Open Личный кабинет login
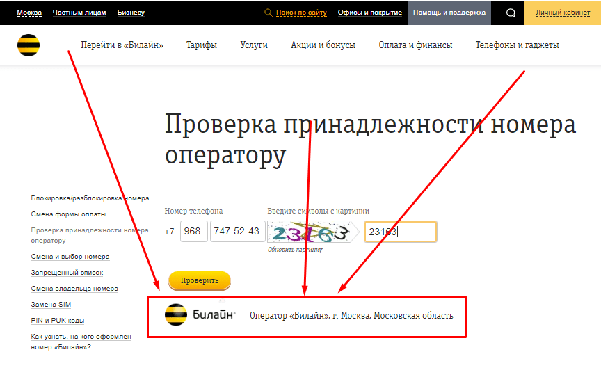601x368 pixels. click(x=563, y=13)
